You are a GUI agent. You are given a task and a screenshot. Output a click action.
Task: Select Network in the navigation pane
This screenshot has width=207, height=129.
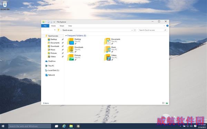pos(51,75)
